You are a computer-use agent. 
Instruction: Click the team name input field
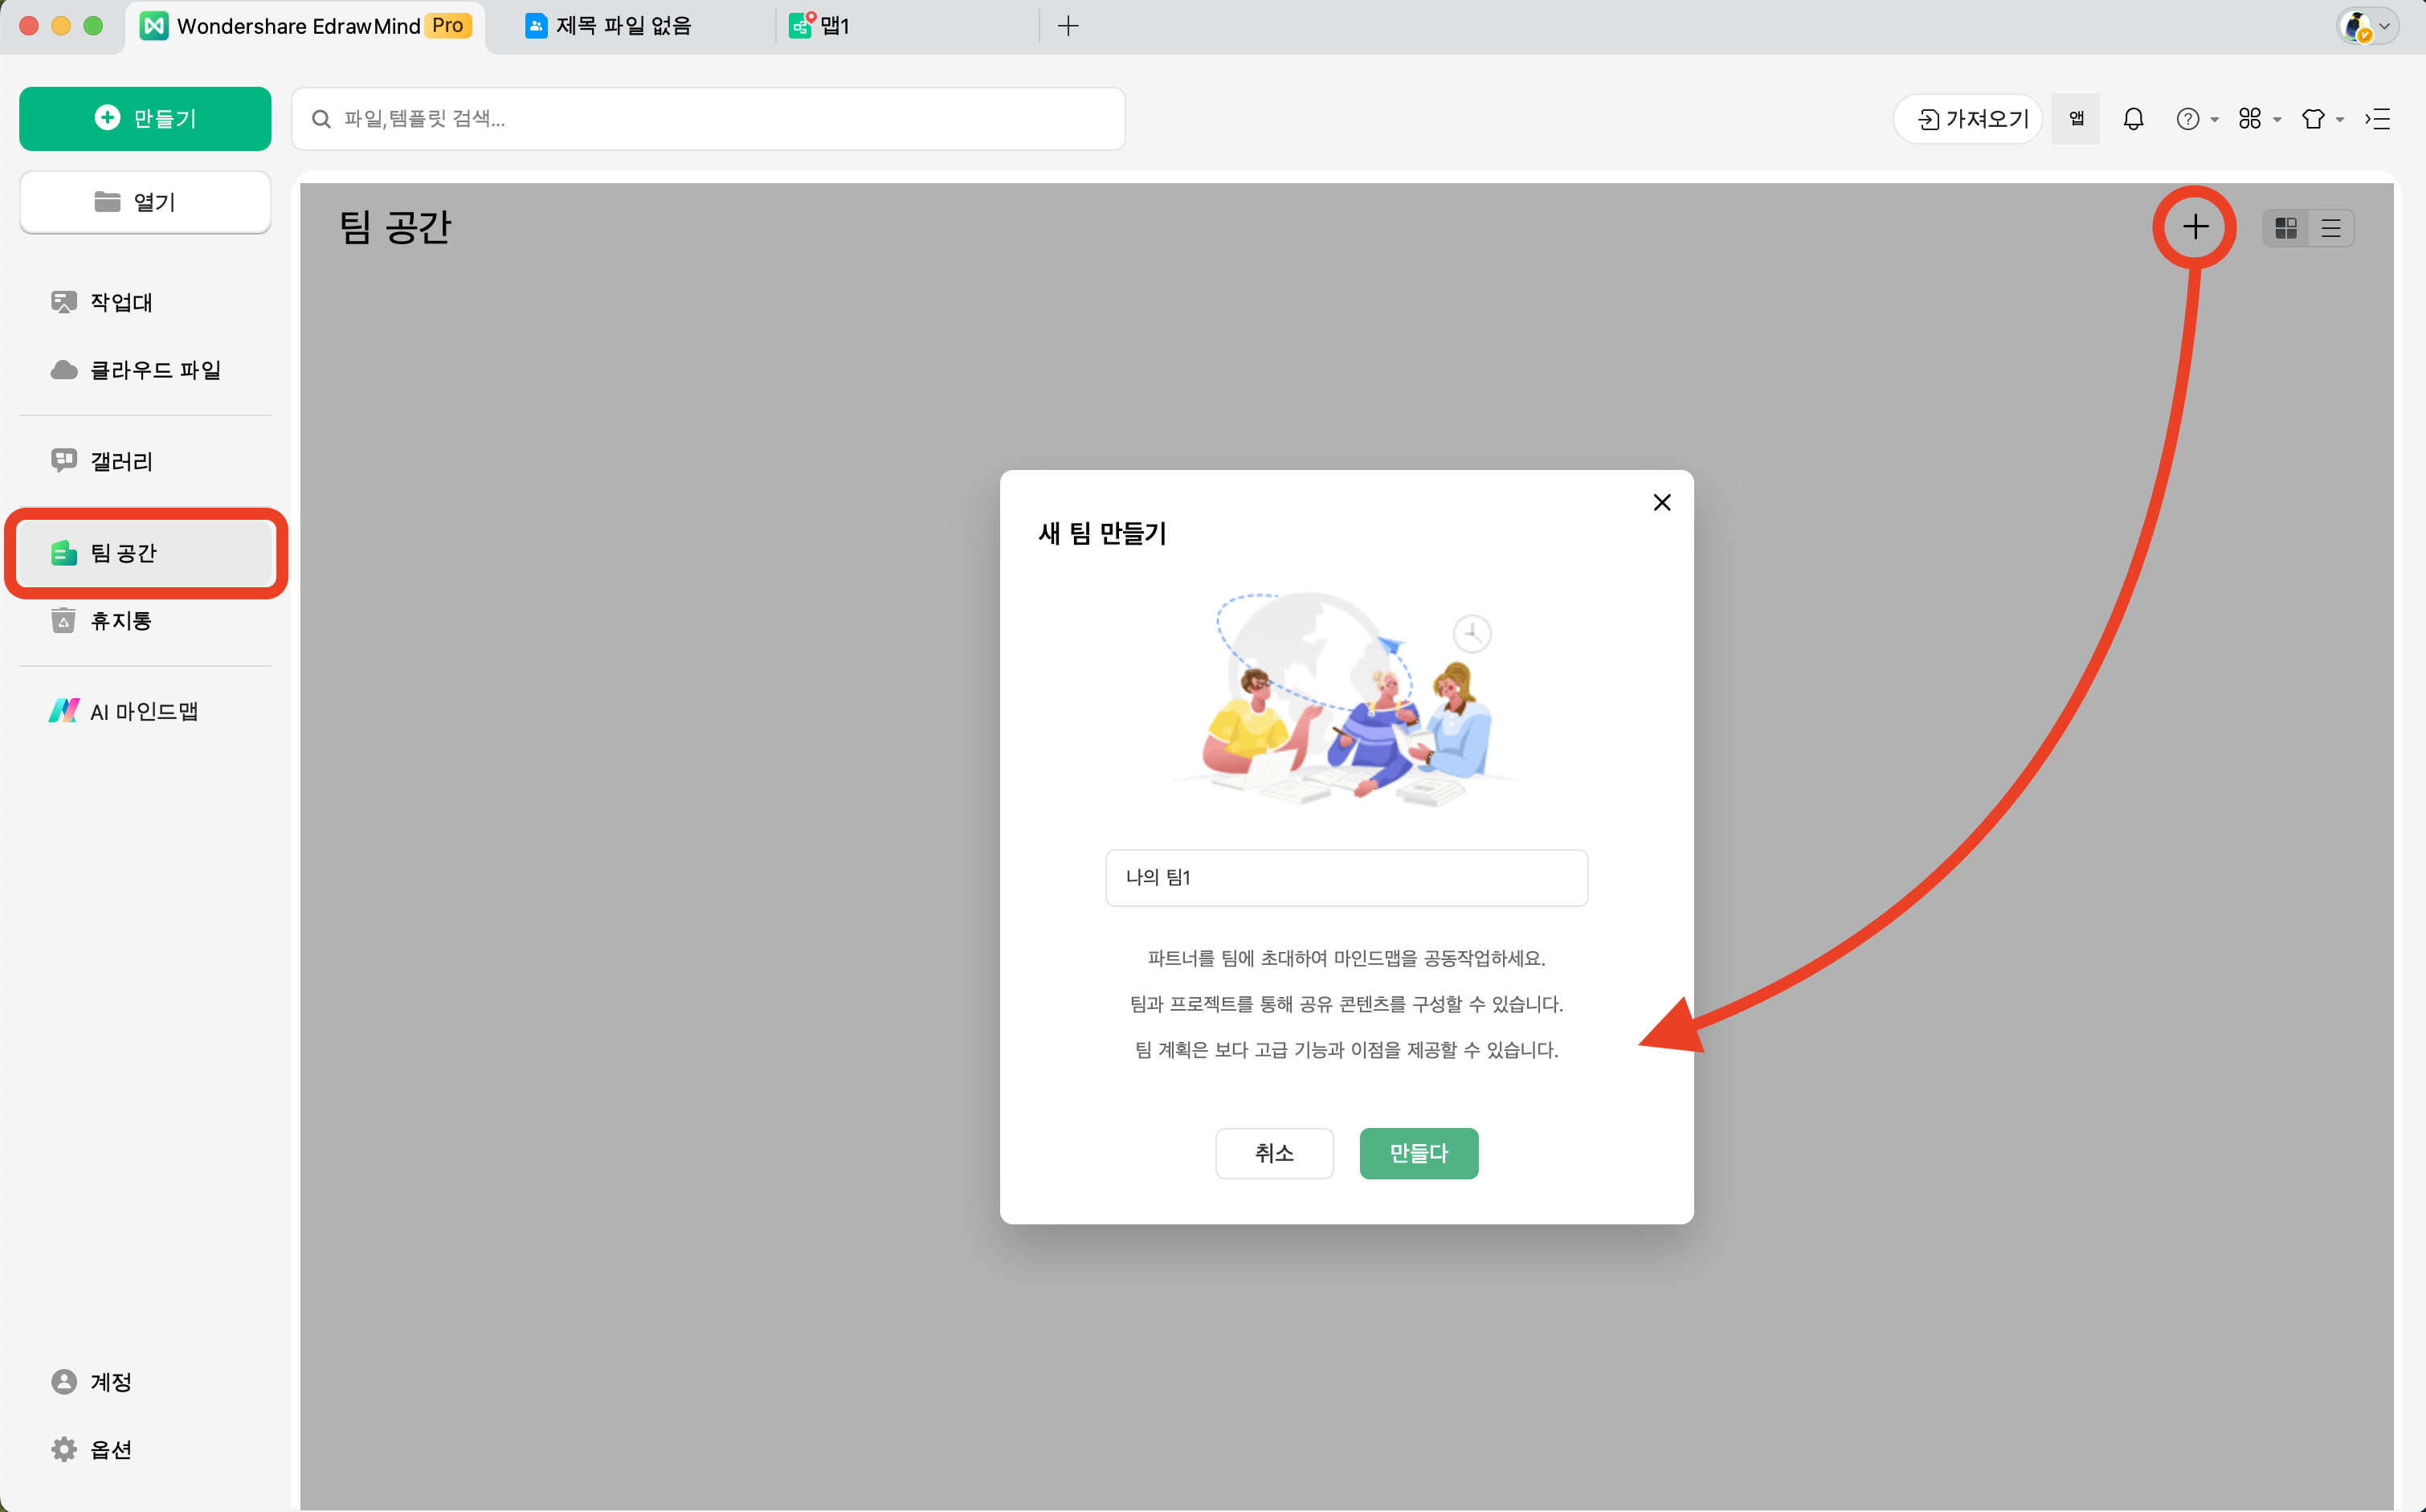coord(1346,877)
